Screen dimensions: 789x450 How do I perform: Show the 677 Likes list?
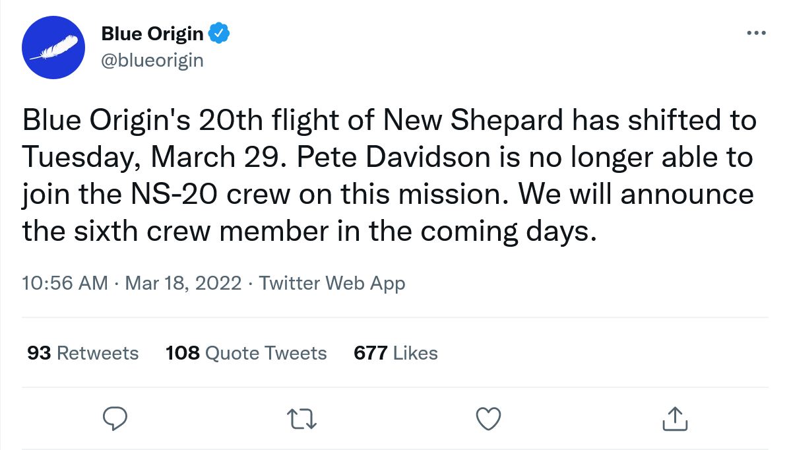click(x=396, y=353)
